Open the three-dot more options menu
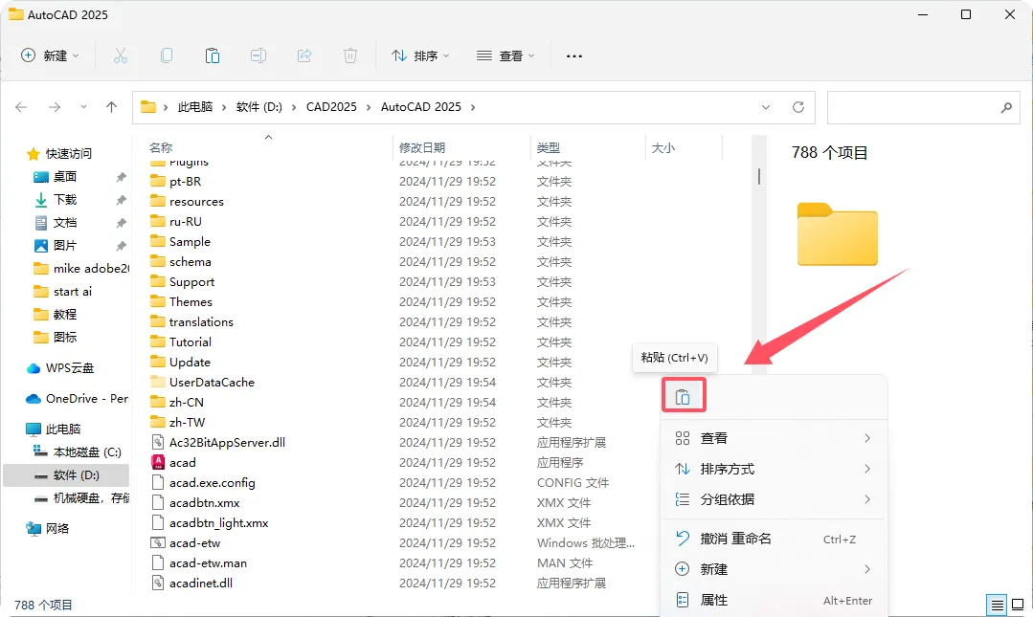 tap(574, 56)
